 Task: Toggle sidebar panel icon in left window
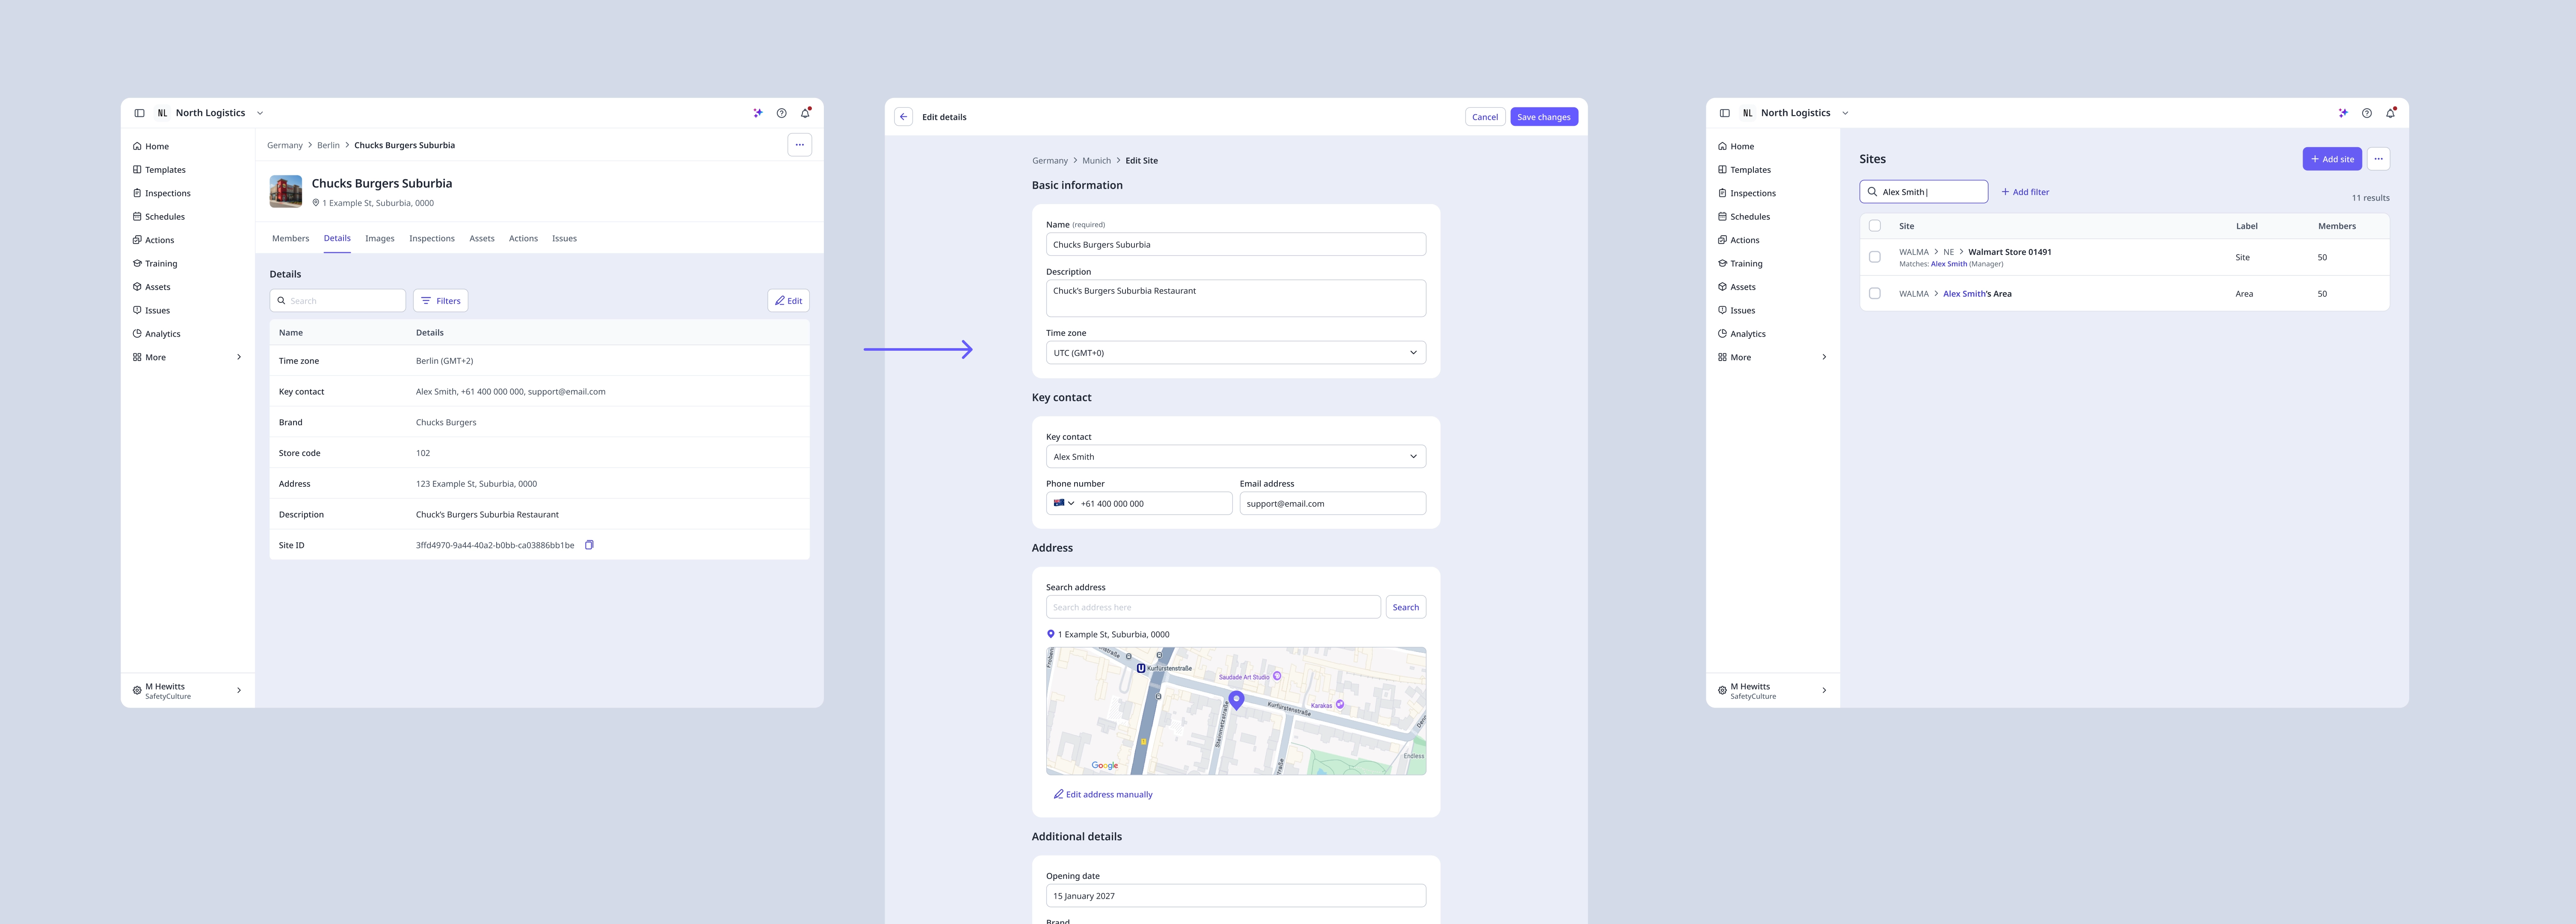[139, 113]
